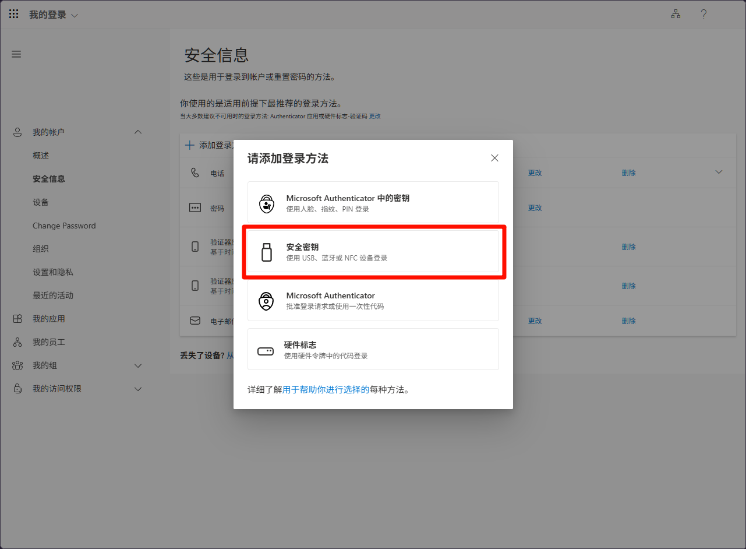Choose the 安全密钥 option
The height and width of the screenshot is (549, 746).
pyautogui.click(x=373, y=252)
